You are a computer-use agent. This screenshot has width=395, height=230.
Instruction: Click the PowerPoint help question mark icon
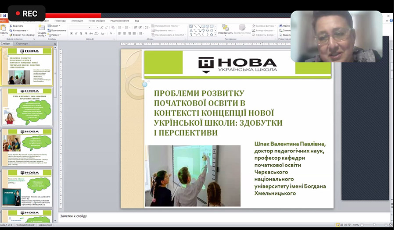(x=391, y=21)
